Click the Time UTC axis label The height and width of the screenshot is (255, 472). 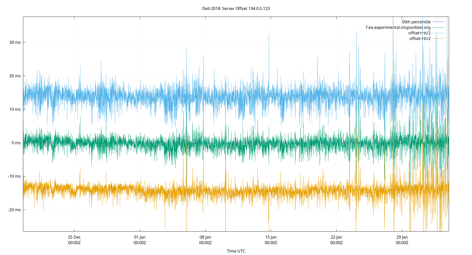[x=236, y=251]
